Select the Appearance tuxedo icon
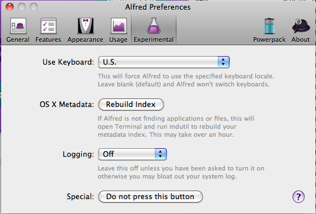Viewport: 316px width, 214px height. [86, 26]
